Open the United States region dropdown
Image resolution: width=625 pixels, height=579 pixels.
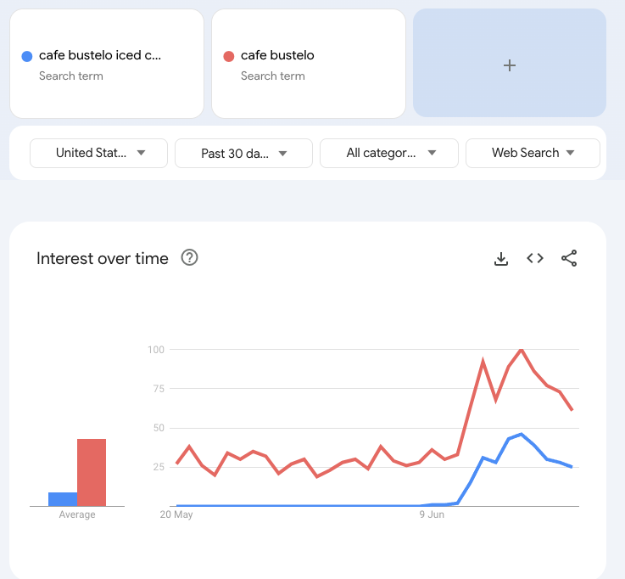coord(99,153)
